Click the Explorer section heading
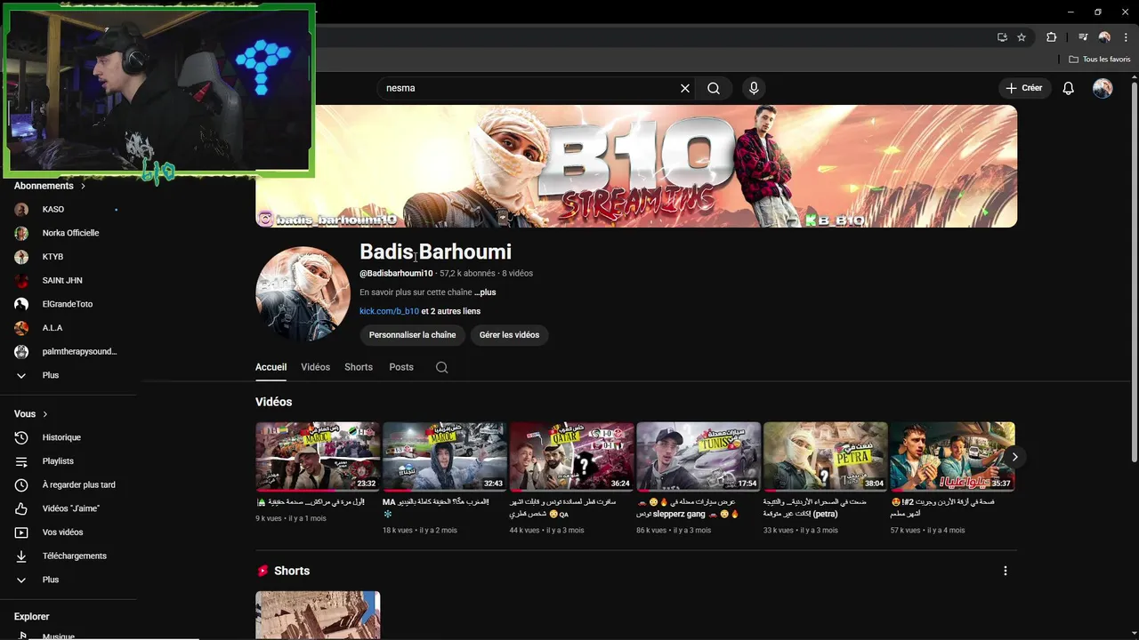 (32, 616)
